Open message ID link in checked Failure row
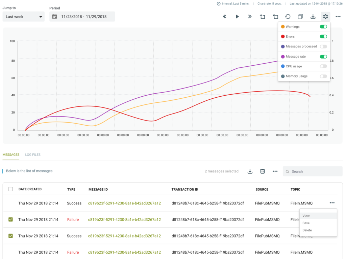This screenshot has height=259, width=346. point(124,219)
